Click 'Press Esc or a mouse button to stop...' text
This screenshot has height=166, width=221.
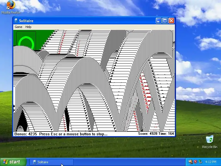[73, 134]
